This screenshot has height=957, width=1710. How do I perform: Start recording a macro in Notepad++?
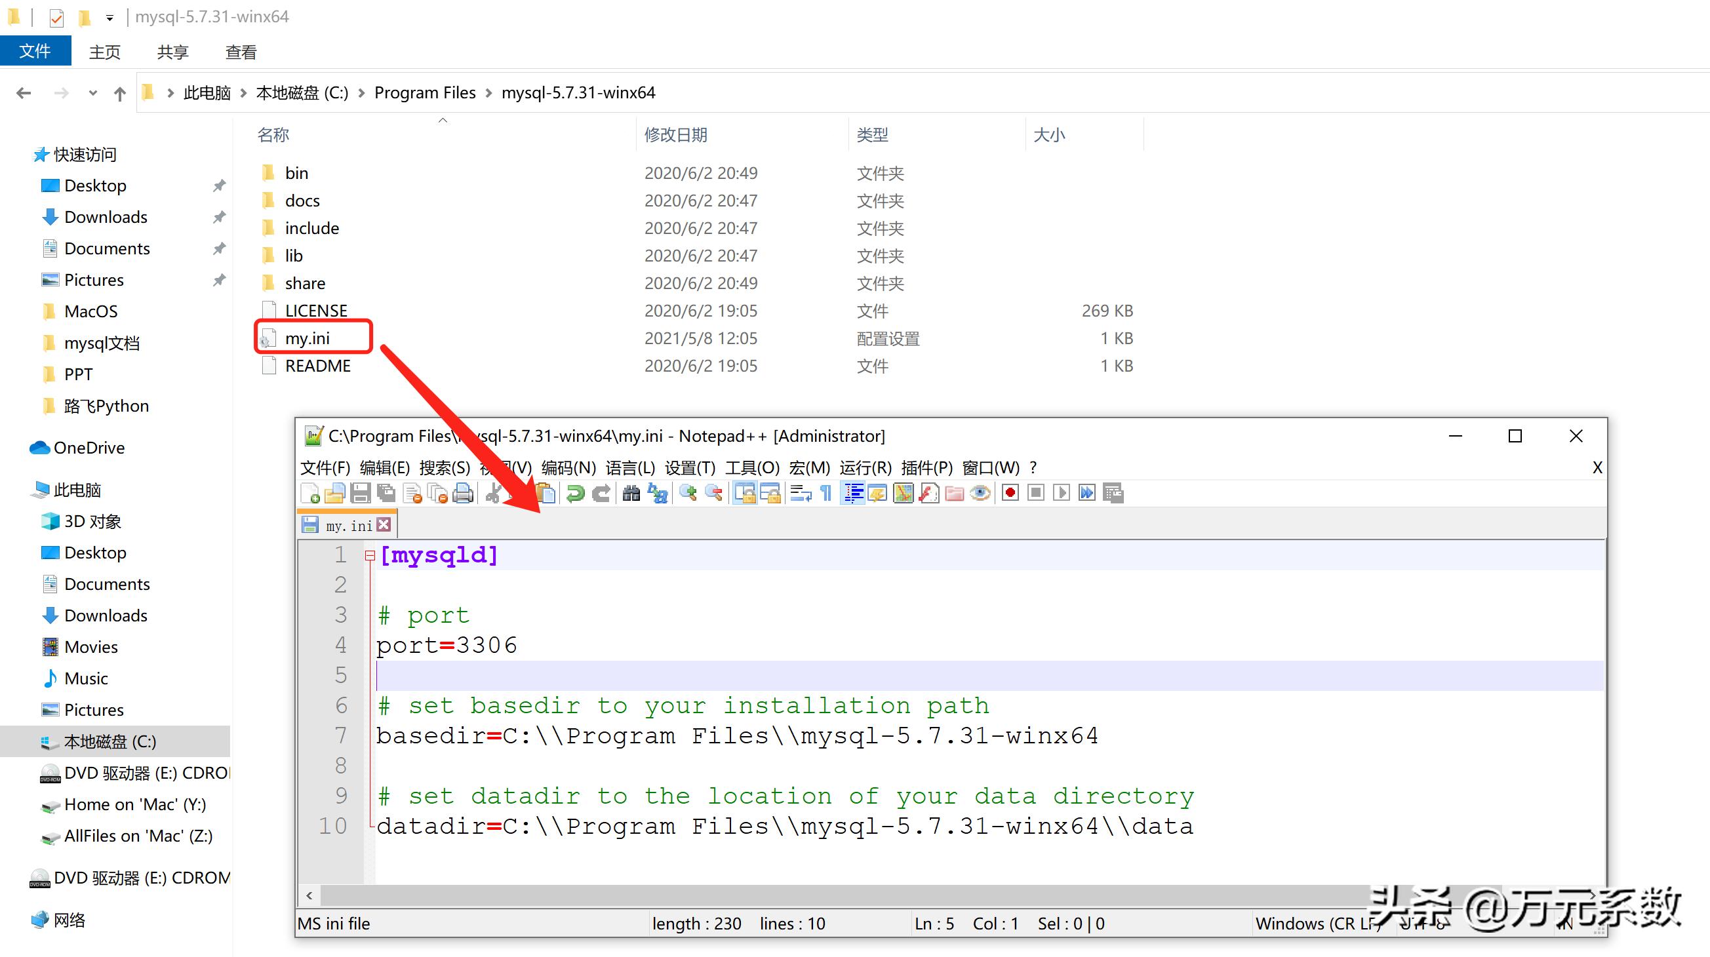click(1010, 492)
